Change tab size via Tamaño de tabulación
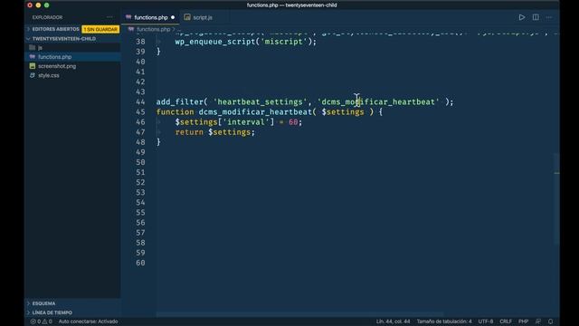 tap(444, 321)
